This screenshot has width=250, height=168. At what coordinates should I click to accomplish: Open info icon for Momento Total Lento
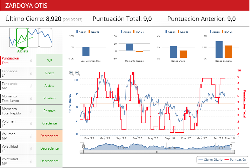click(x=31, y=98)
